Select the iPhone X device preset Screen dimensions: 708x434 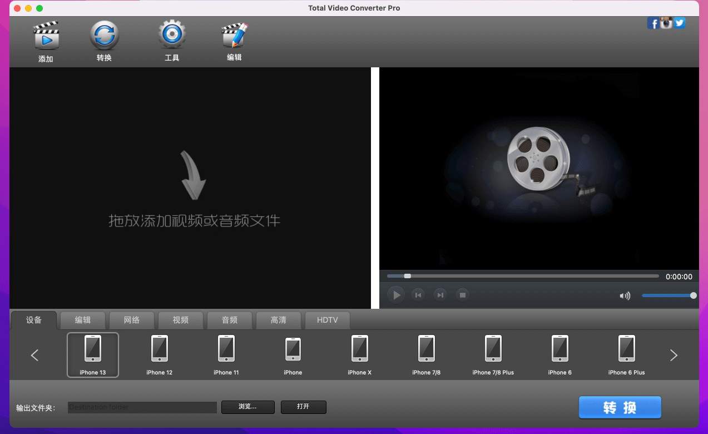pyautogui.click(x=359, y=354)
